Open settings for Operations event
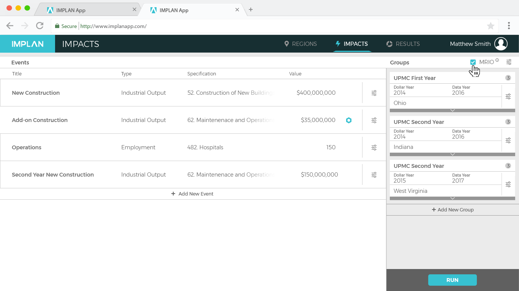This screenshot has height=291, width=519. (374, 147)
